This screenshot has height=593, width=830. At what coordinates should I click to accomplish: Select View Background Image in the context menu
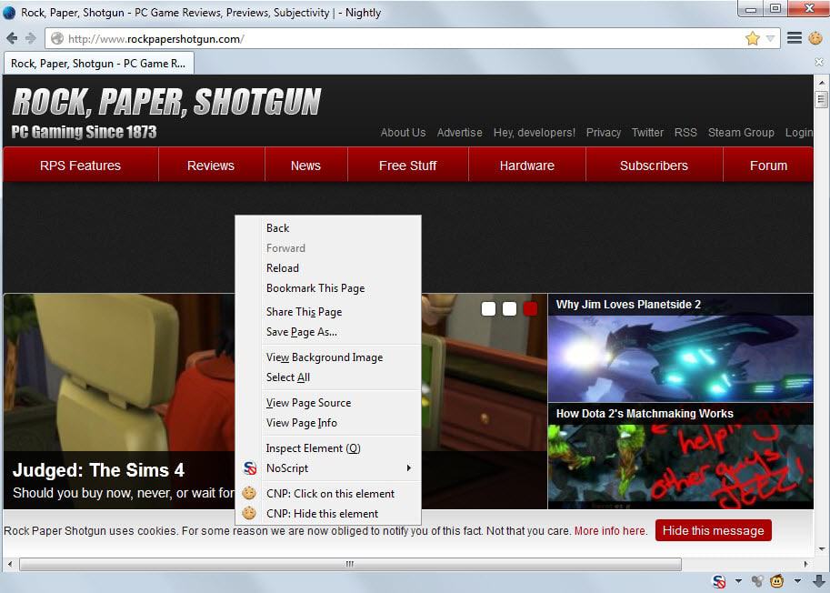click(x=328, y=357)
